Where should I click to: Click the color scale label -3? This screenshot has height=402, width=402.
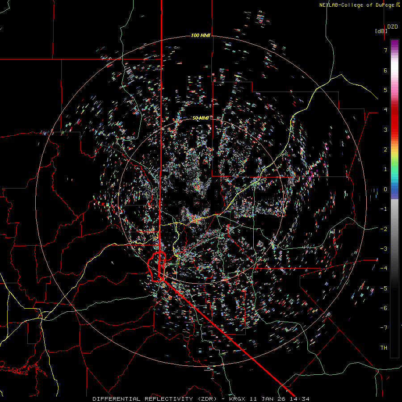(x=384, y=249)
